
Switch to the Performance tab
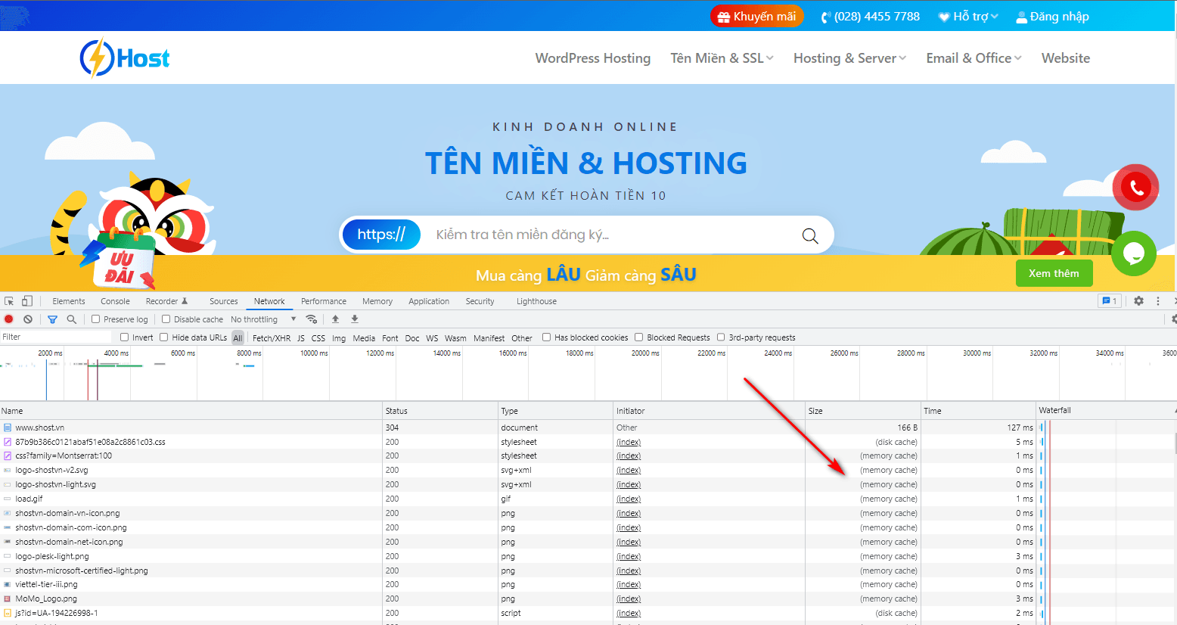(324, 300)
